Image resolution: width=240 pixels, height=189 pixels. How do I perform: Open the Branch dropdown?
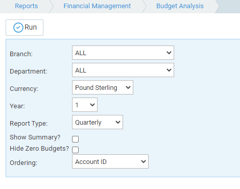click(123, 53)
